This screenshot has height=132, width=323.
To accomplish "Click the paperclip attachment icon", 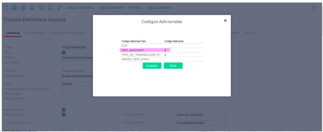I will coord(59,8).
